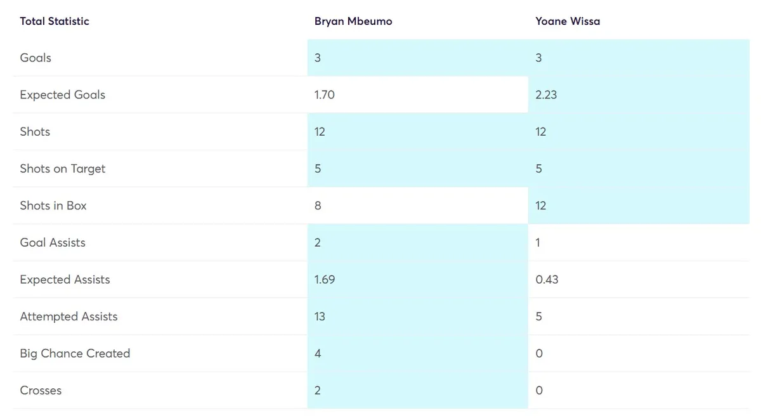Click Wissa's Attempted Assists value 5
Viewport: 761px width, 418px height.
click(x=538, y=317)
